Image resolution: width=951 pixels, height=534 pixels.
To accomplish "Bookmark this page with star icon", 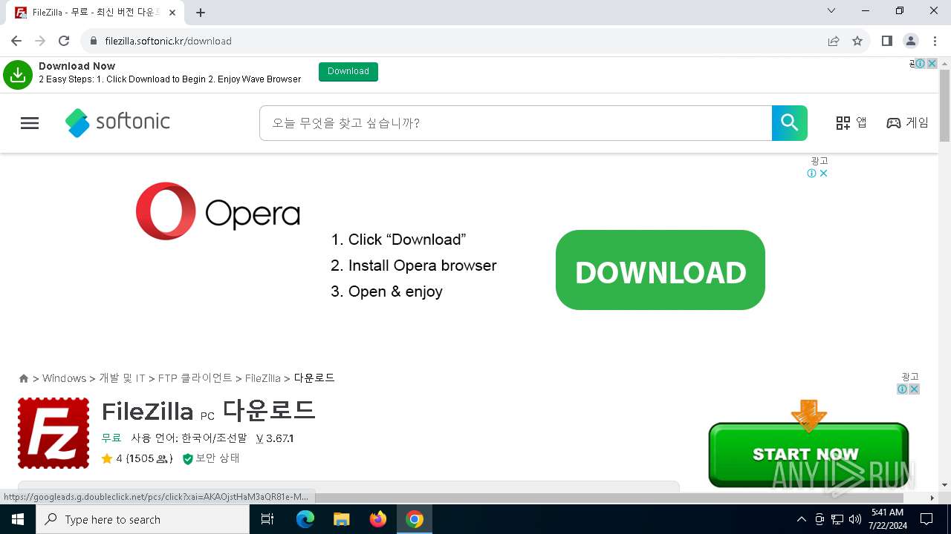I will point(857,41).
